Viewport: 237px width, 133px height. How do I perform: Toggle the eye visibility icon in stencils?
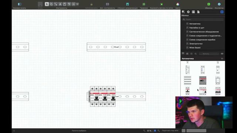tap(222, 54)
